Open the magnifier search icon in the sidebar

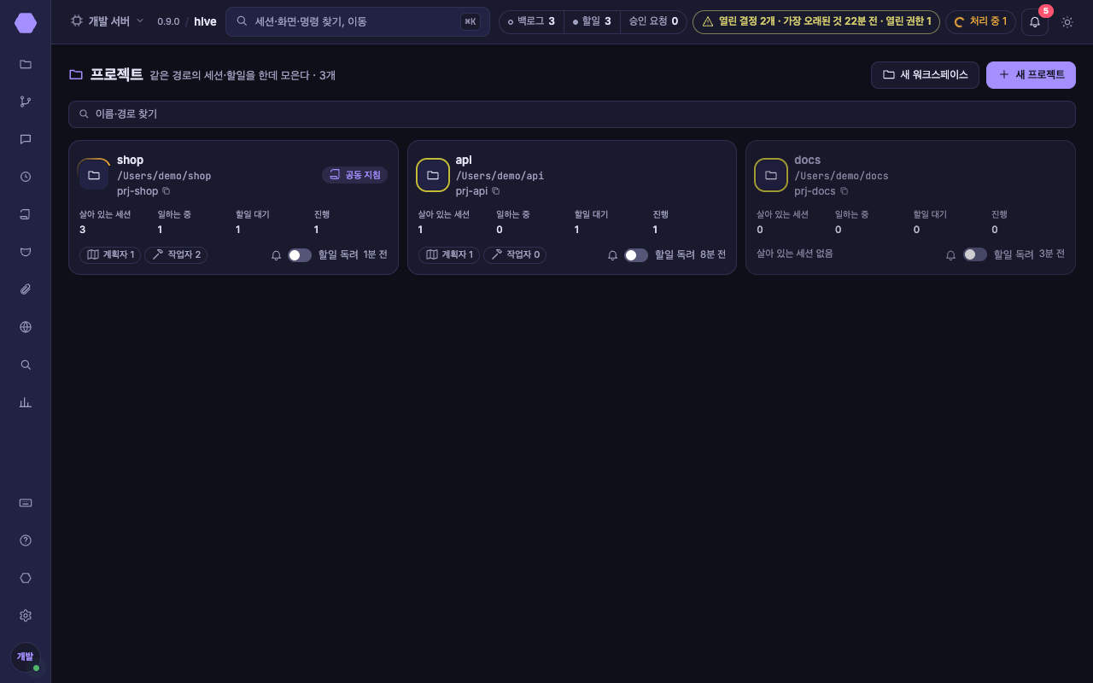[26, 365]
